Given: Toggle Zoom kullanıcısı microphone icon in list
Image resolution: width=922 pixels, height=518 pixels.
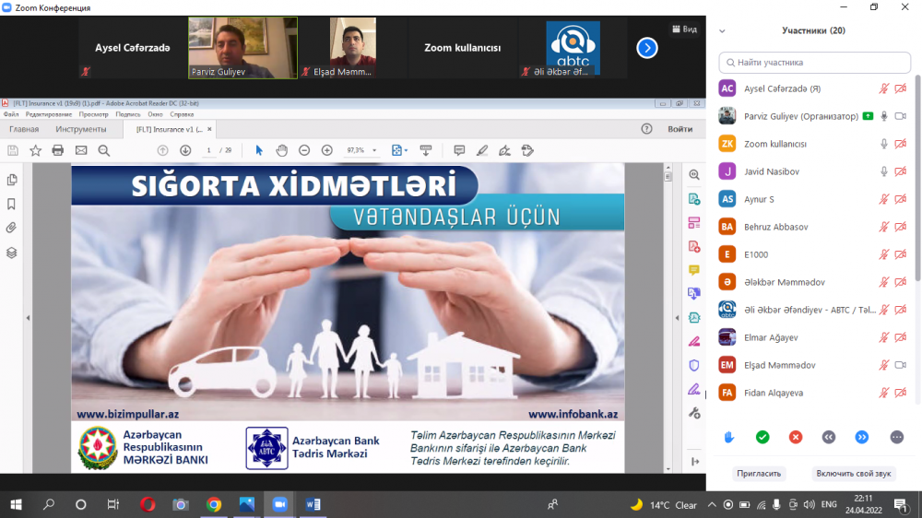Looking at the screenshot, I should (884, 144).
